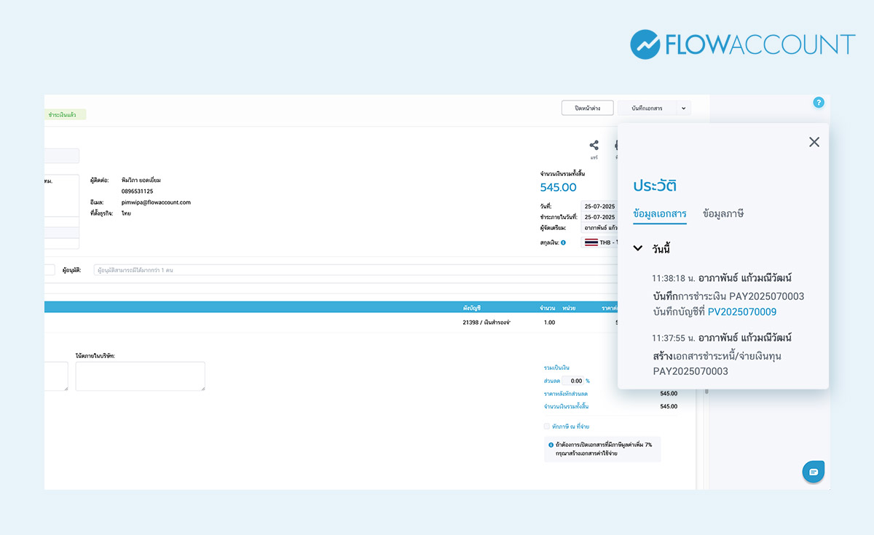Open the THB currency dropdown
The height and width of the screenshot is (535, 874).
[x=600, y=242]
